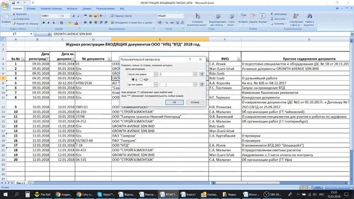The image size is (354, 199).
Task: Click help '?' button in autofilter dialog
Action: 190,59
